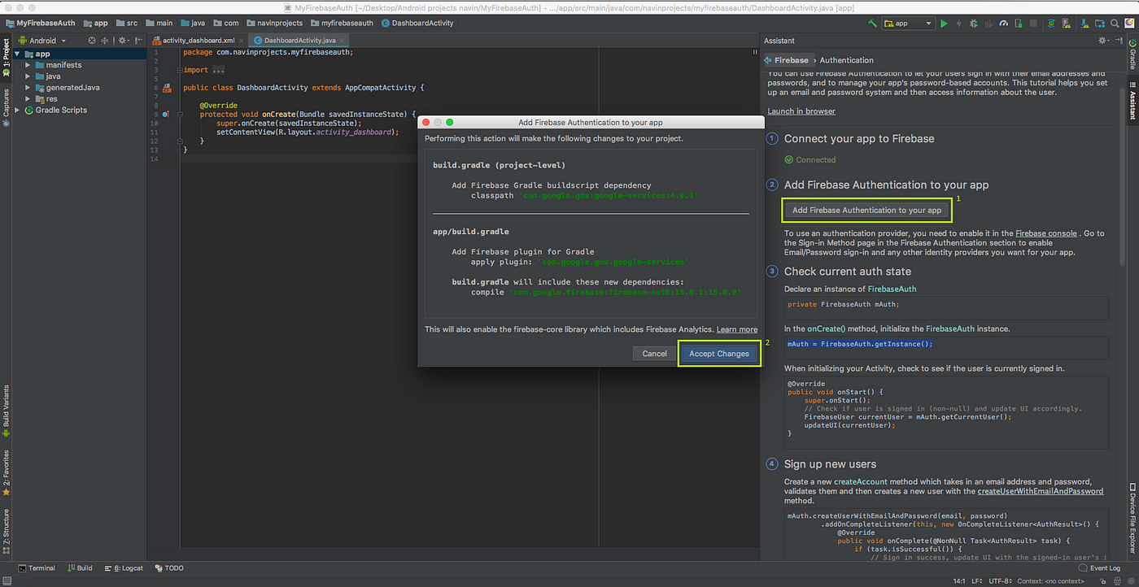Click Cancel in the Firebase dialog

point(654,354)
